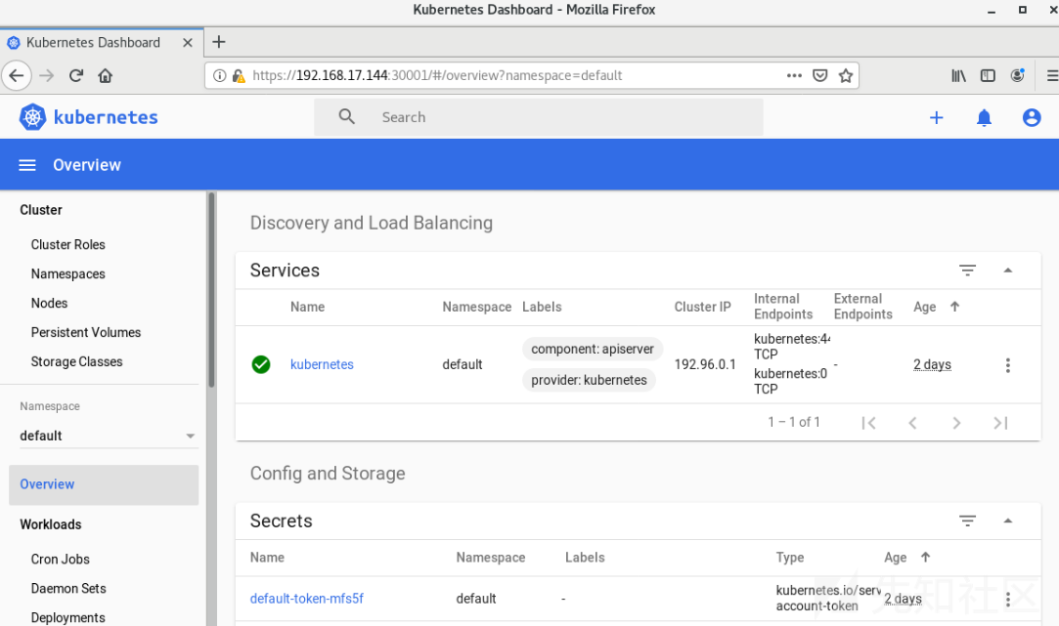Click Cluster IP 192.96.0.1 cell
Screen dimensions: 1059x626
click(x=705, y=364)
